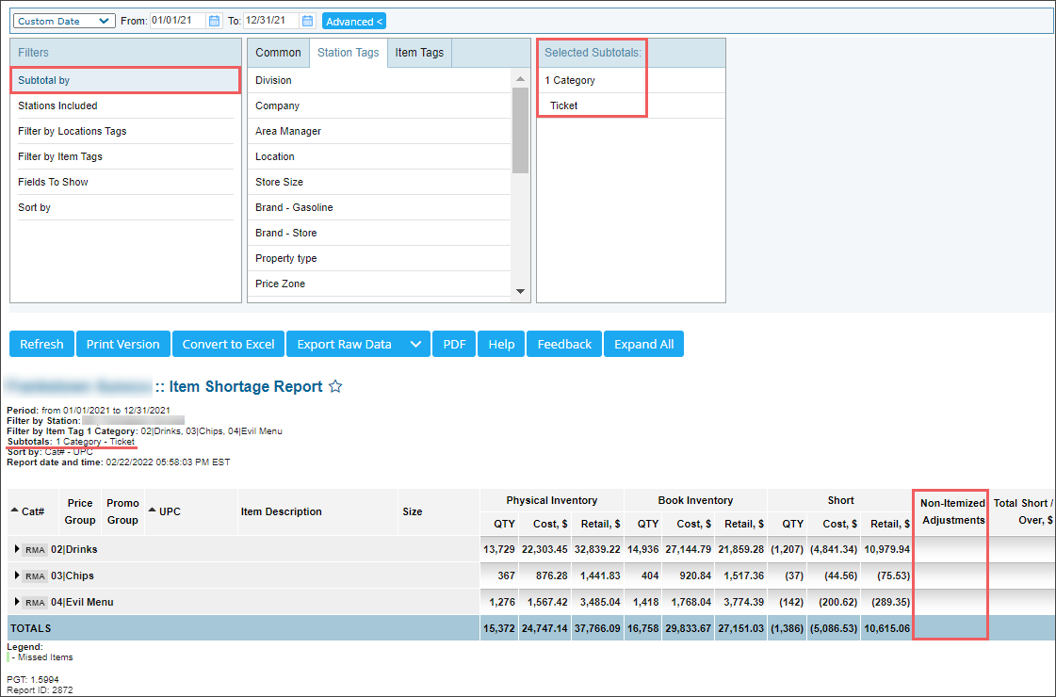1056x697 pixels.
Task: Open the To date calendar picker
Action: tap(307, 21)
